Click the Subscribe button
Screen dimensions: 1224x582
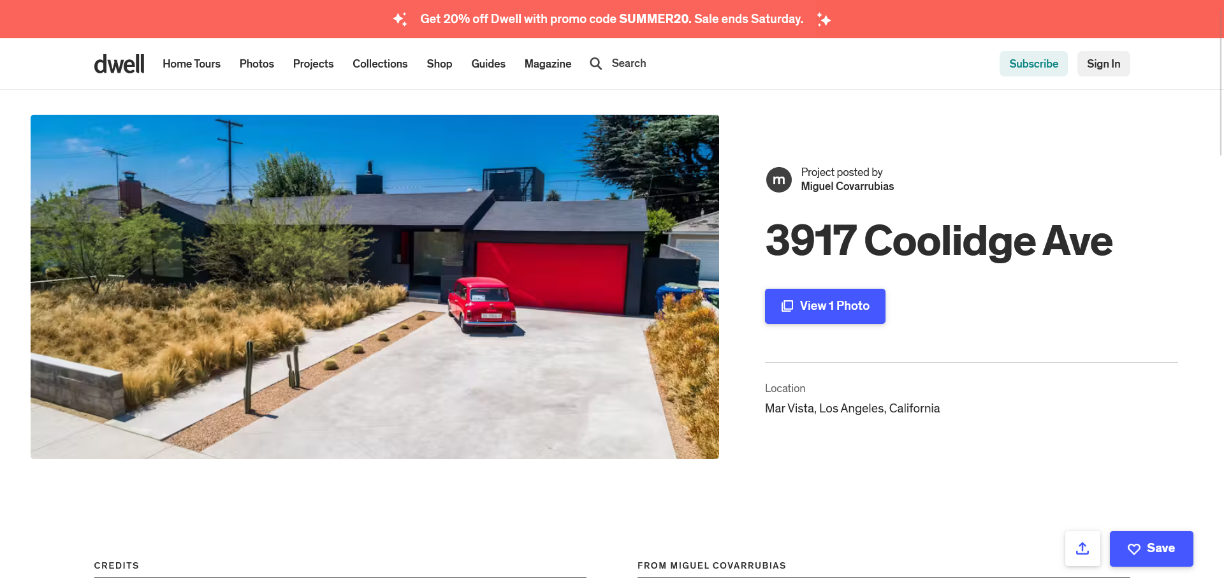[x=1033, y=64]
